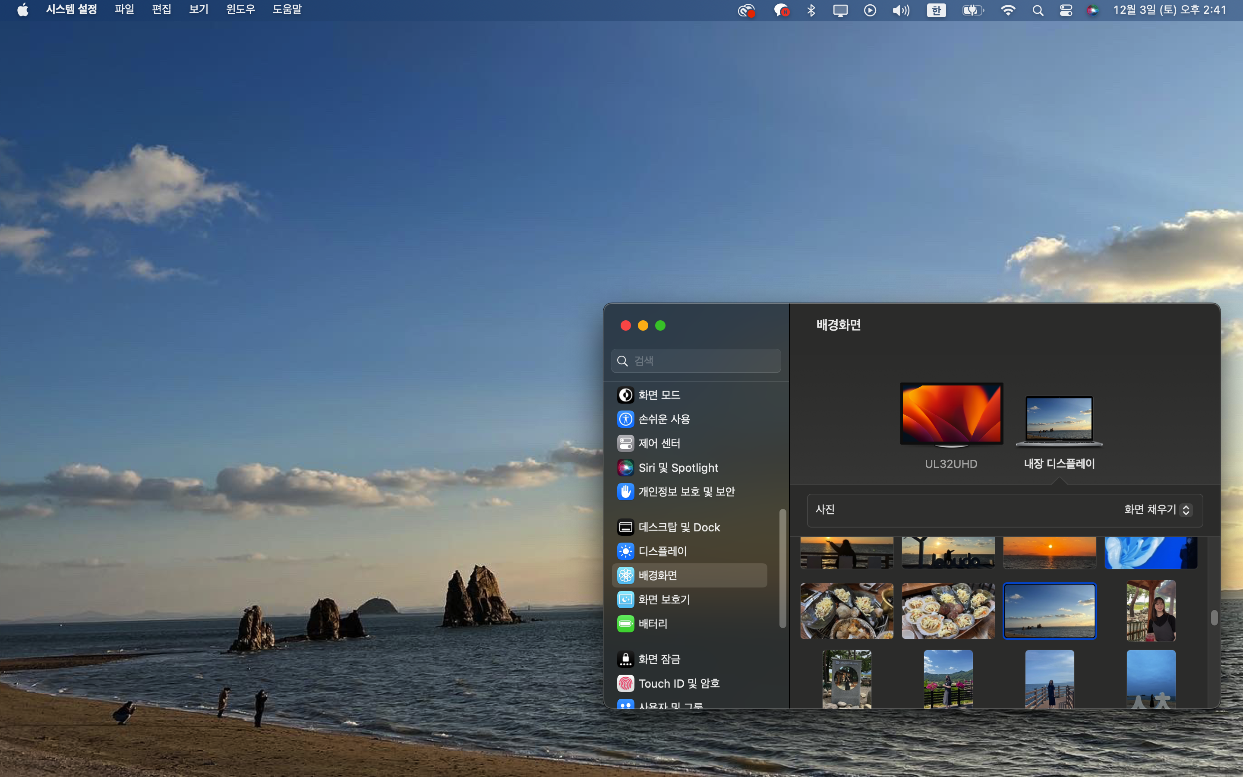Choose the orange sunset photo thumbnail
1243x777 pixels.
pos(1049,553)
